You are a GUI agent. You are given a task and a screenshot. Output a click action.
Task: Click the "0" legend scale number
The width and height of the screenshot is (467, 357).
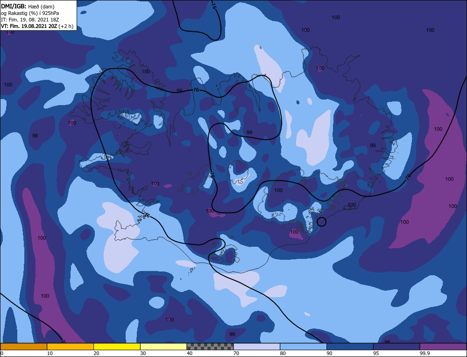(x=2, y=353)
